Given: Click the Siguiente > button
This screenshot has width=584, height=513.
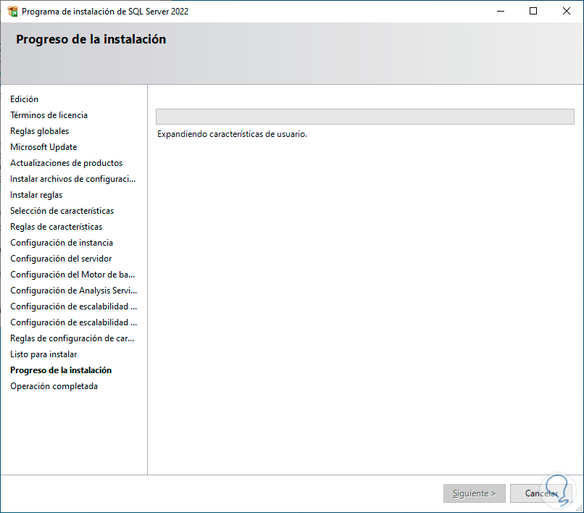Looking at the screenshot, I should click(474, 493).
